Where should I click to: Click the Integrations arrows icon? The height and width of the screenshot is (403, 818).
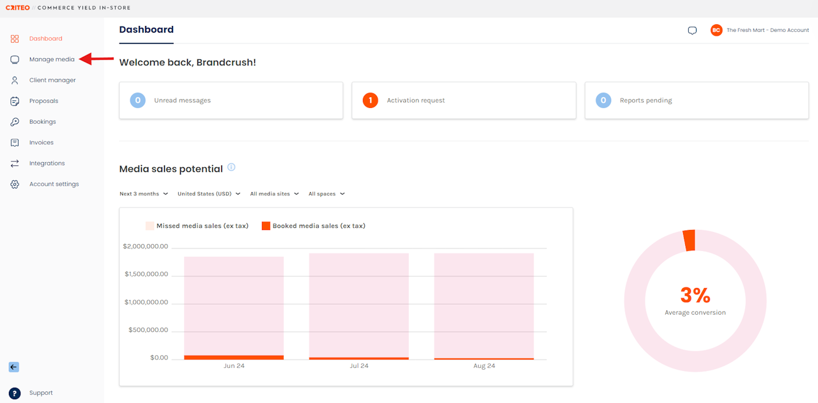[x=15, y=163]
